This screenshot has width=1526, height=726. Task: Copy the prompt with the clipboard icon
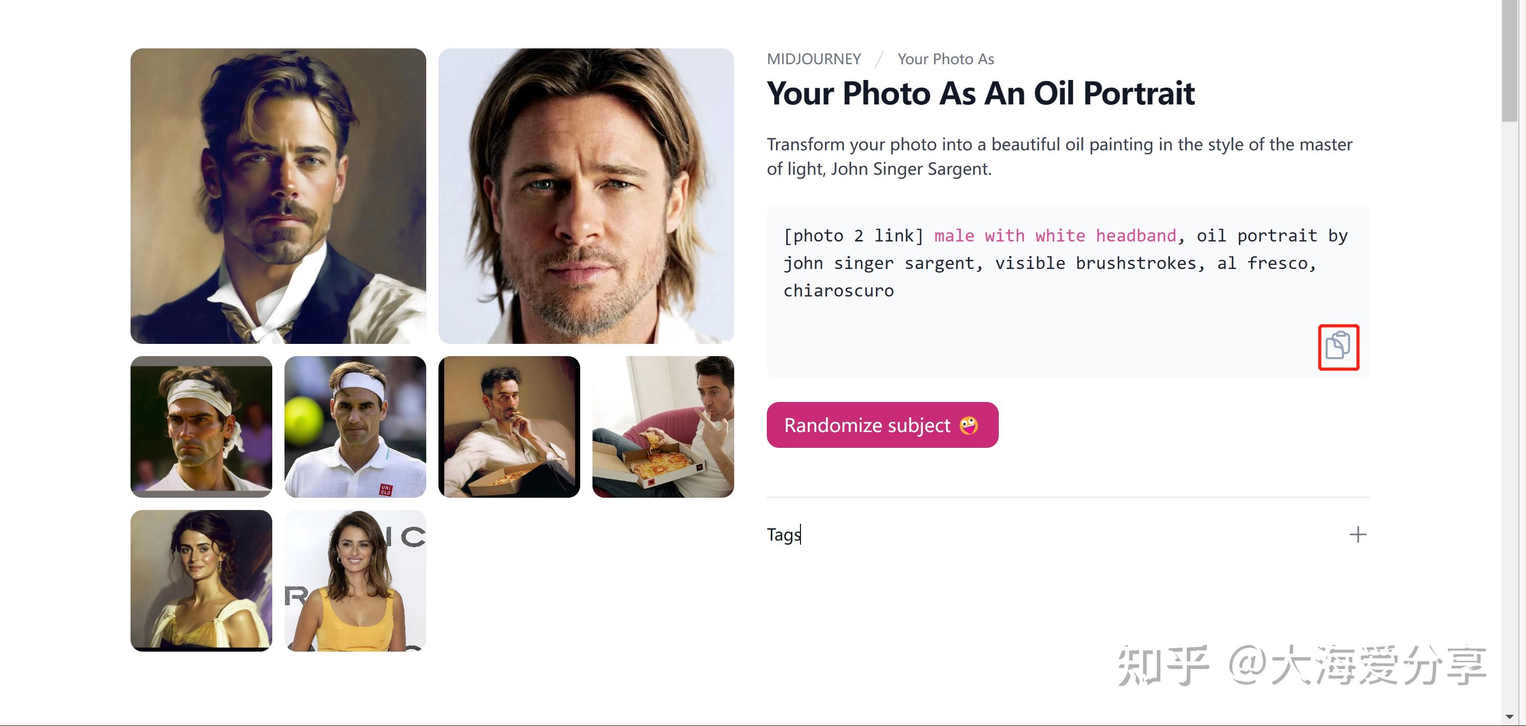click(x=1338, y=346)
